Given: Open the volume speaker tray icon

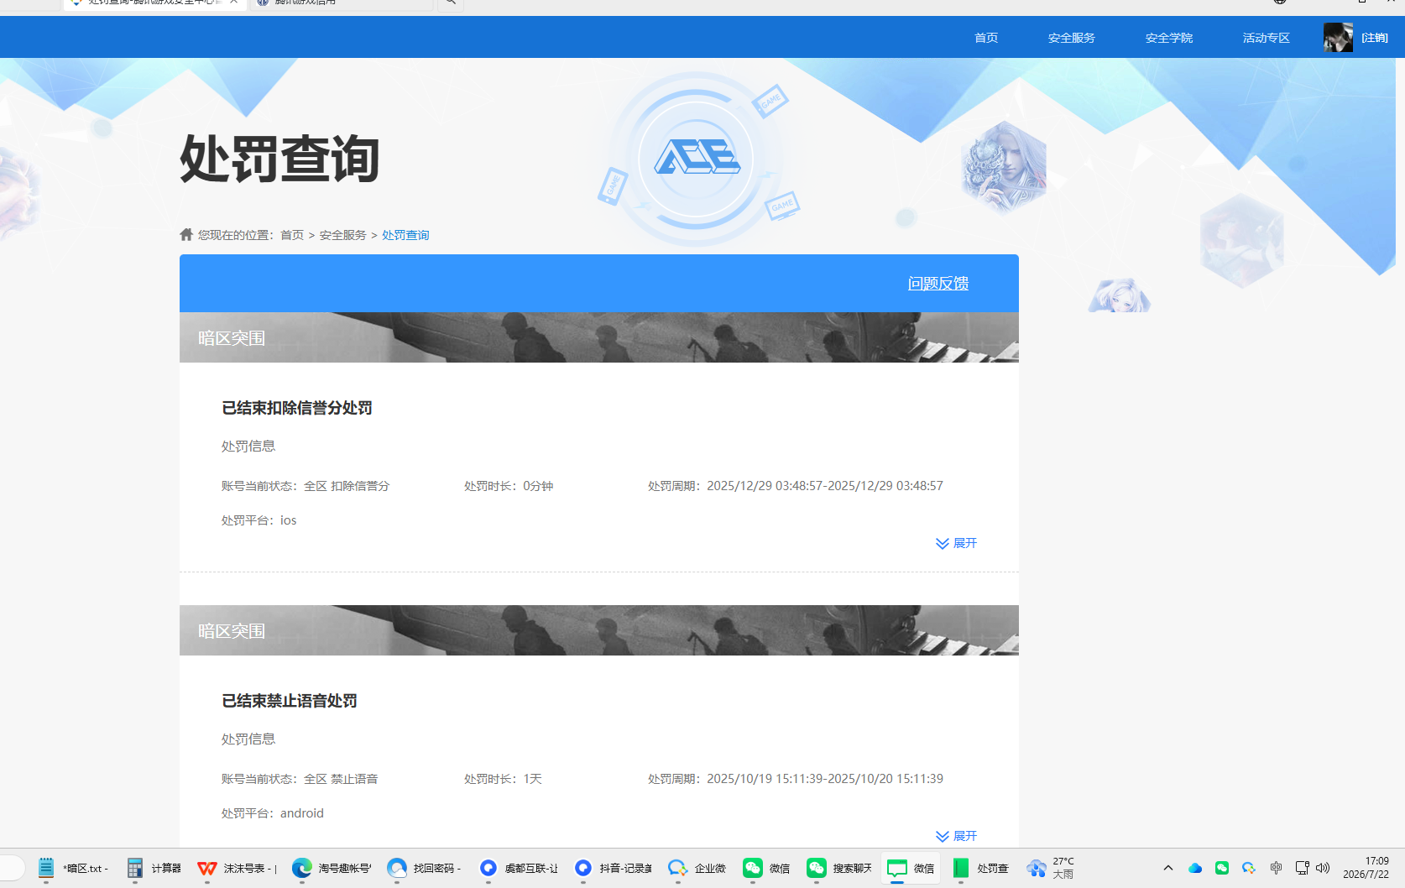Looking at the screenshot, I should coord(1323,868).
